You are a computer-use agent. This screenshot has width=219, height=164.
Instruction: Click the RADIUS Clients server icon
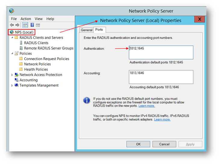click(21, 43)
